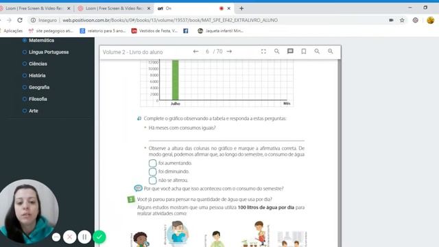Pause the Loom recording
The image size is (439, 247).
pyautogui.click(x=84, y=237)
